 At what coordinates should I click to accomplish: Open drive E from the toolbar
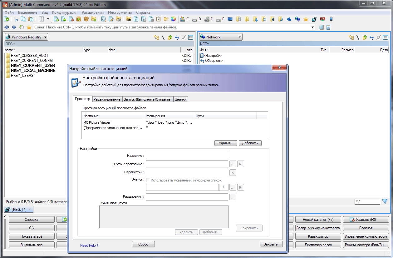[208, 19]
